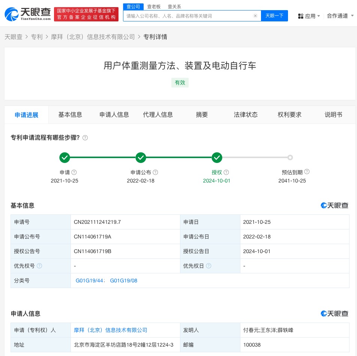Click help icon next to 授权 step

(226, 172)
